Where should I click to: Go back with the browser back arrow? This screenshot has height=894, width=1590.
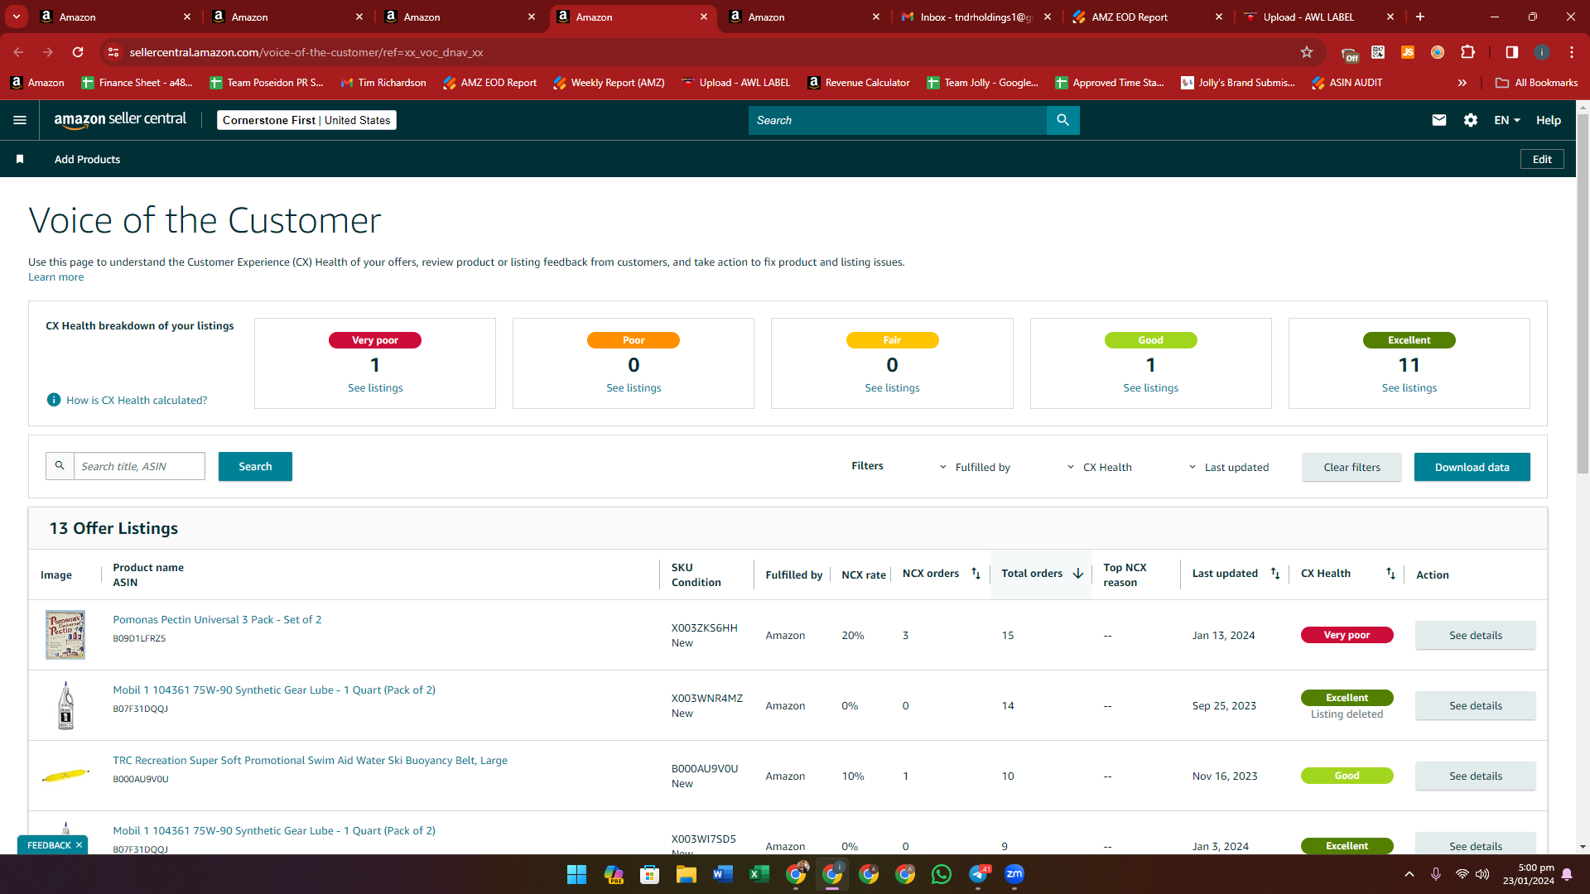18,52
